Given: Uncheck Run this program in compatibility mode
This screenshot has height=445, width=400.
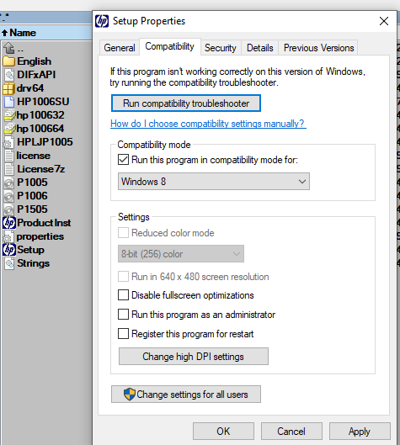Looking at the screenshot, I should (x=123, y=160).
